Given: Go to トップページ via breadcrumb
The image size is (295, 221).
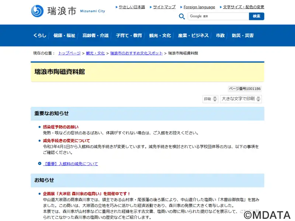Looking at the screenshot, I should 69,53.
